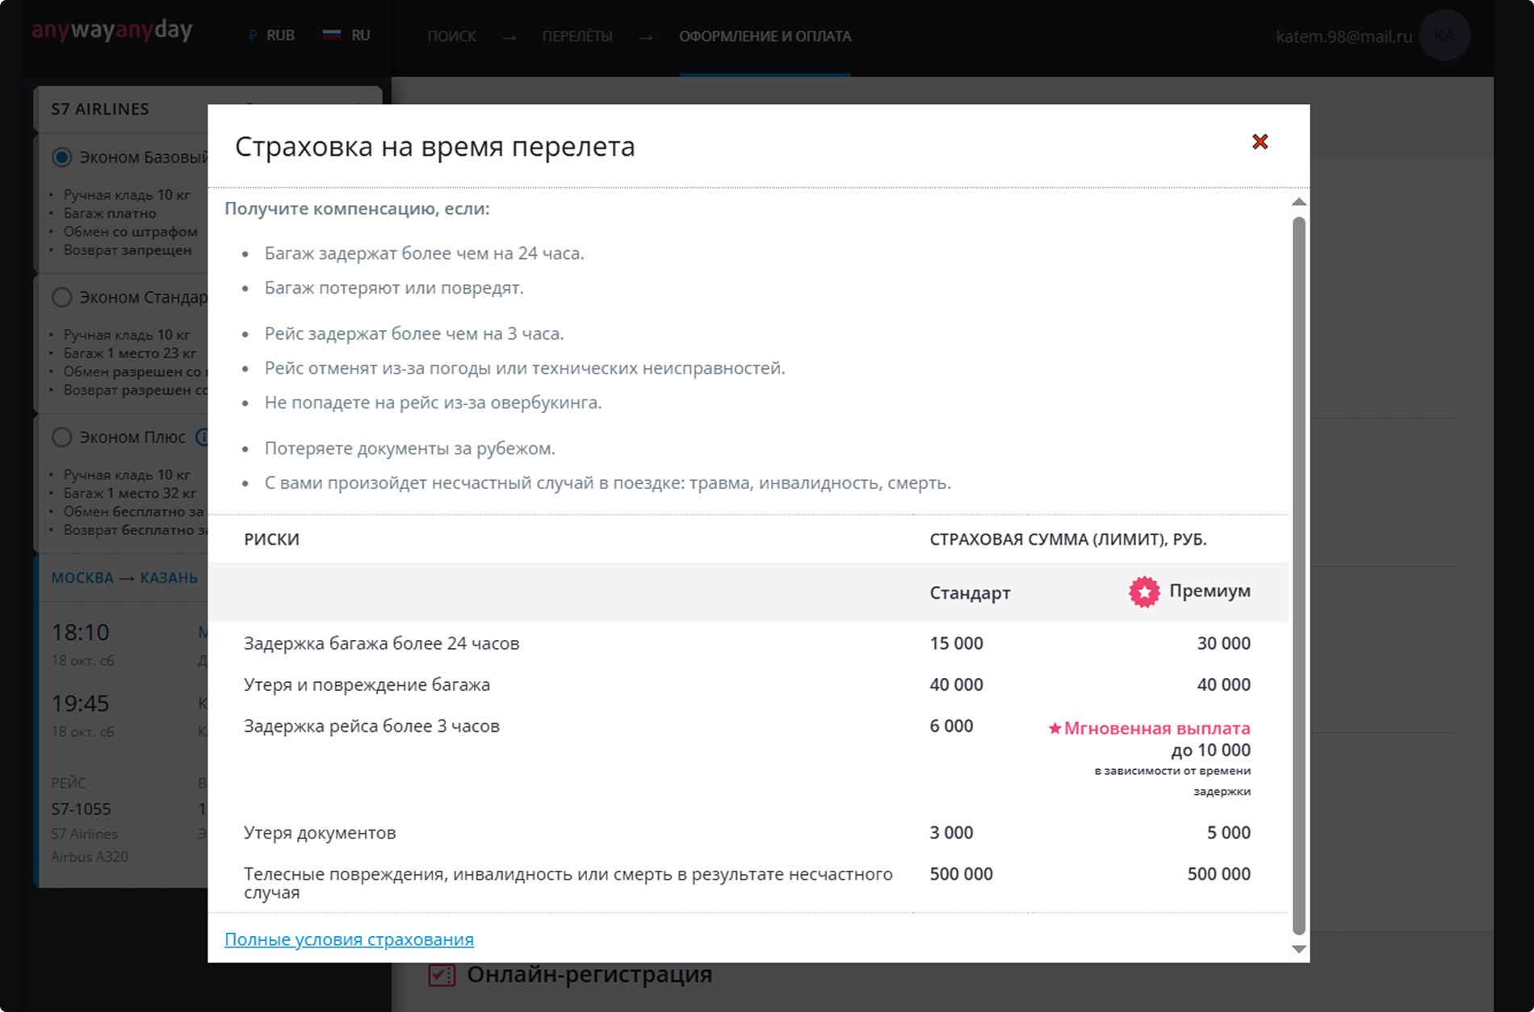This screenshot has height=1012, width=1534.
Task: Click the KA user avatar
Action: [x=1444, y=36]
